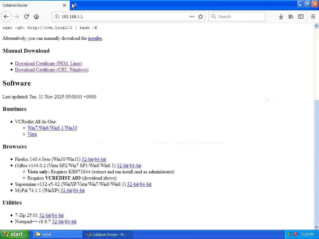The image size is (319, 239).
Task: Download Certificate (CRT, Windows) link
Action: point(52,70)
